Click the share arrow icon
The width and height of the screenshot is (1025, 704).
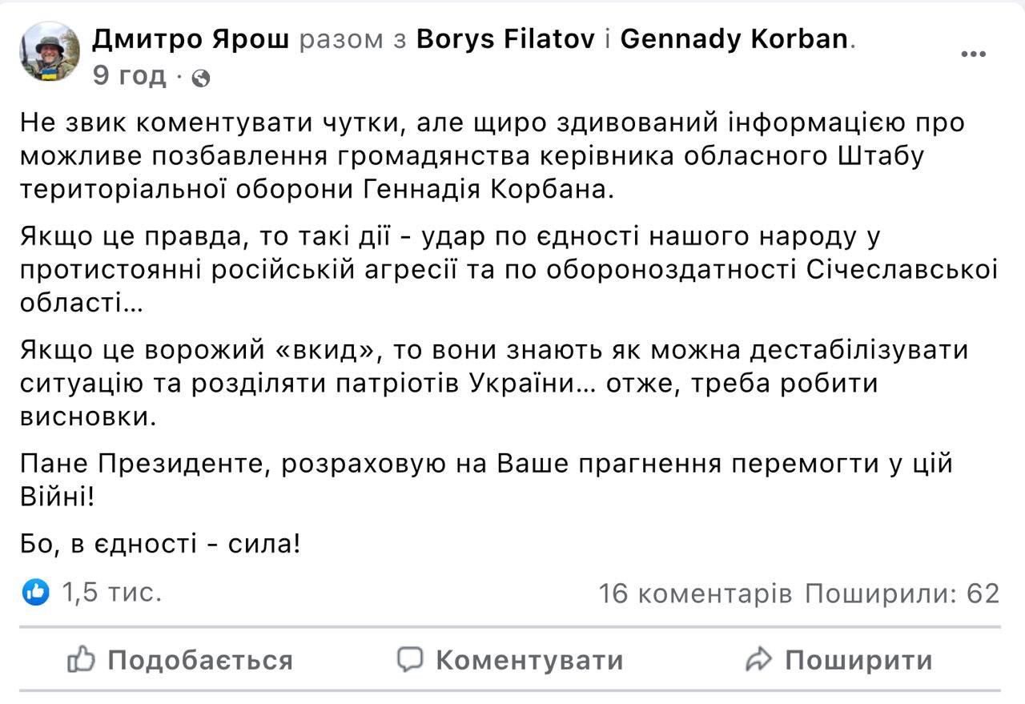758,660
